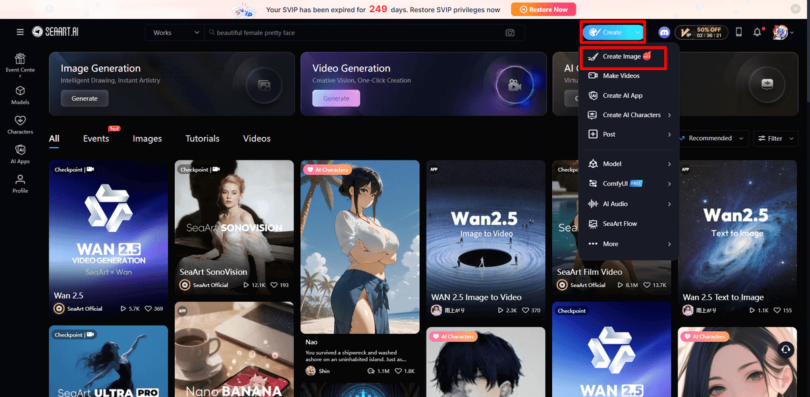Viewport: 810px width, 397px height.
Task: Click Generate under Image Generation
Action: coord(84,98)
